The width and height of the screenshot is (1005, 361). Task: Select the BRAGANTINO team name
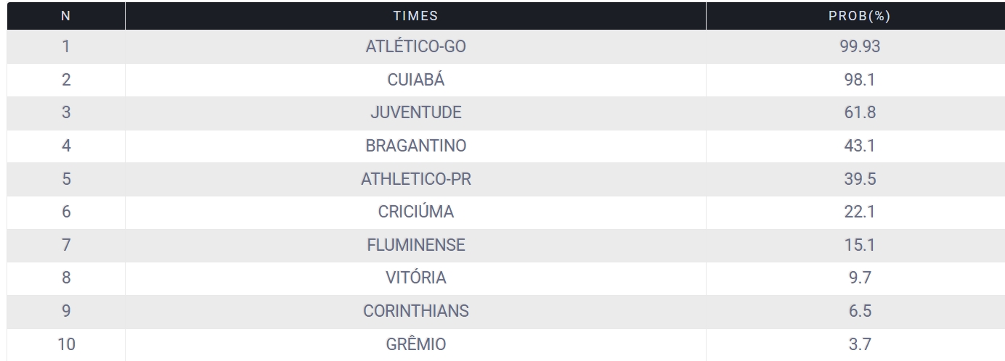tap(415, 146)
